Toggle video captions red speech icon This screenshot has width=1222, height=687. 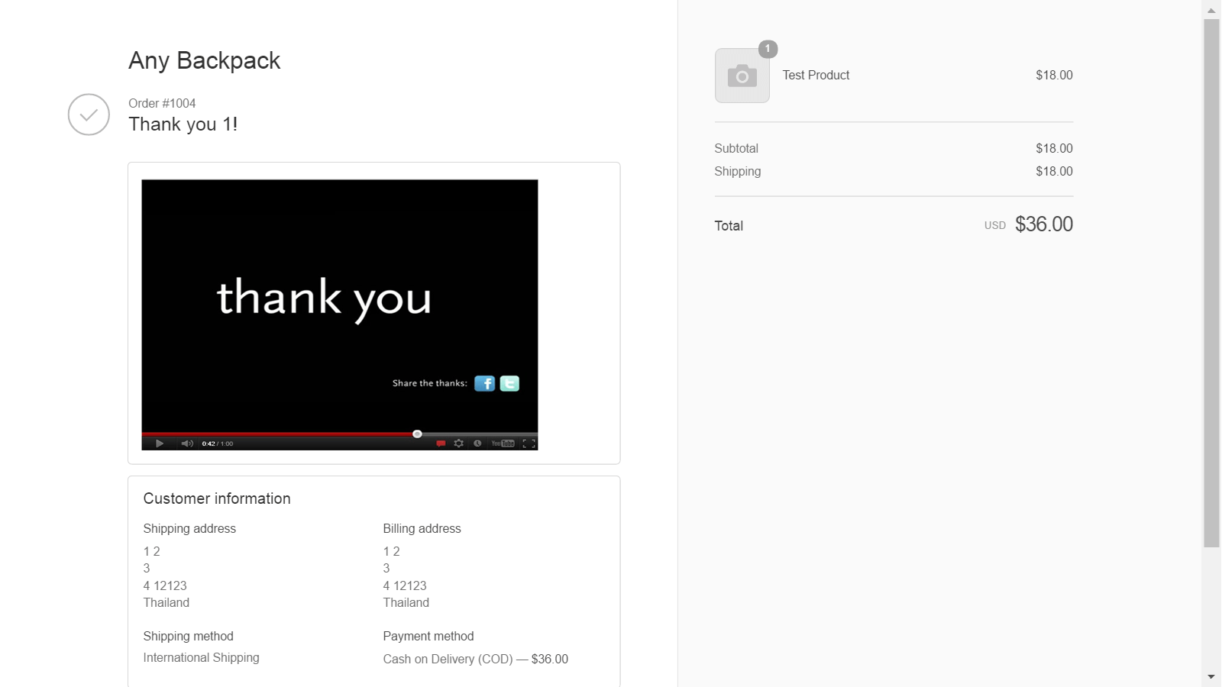441,443
